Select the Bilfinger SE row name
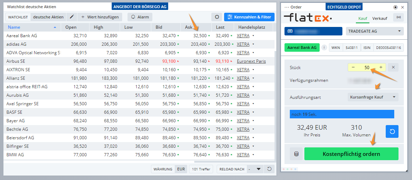Viewport: 412px width, 180px height. point(18,146)
